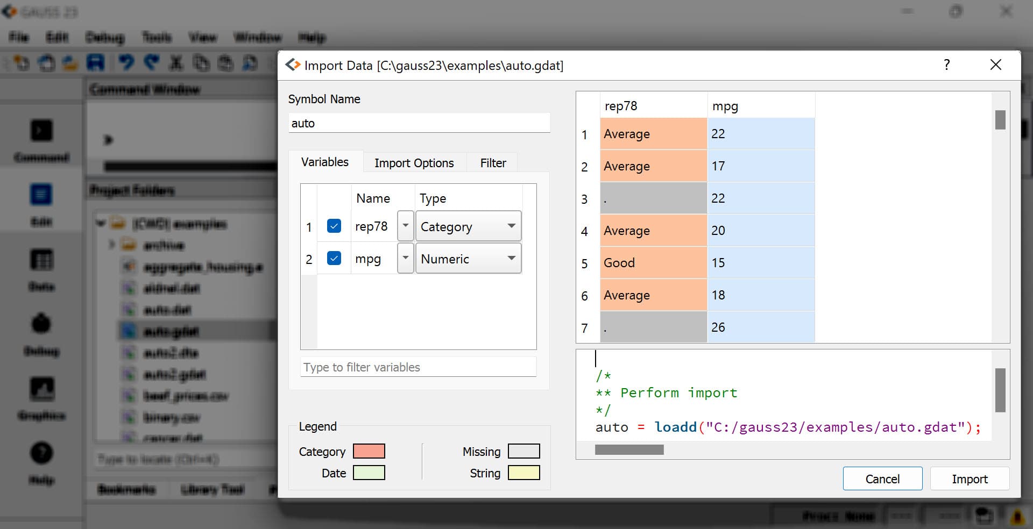Viewport: 1033px width, 529px height.
Task: Open the Command page from sidebar
Action: [x=41, y=140]
